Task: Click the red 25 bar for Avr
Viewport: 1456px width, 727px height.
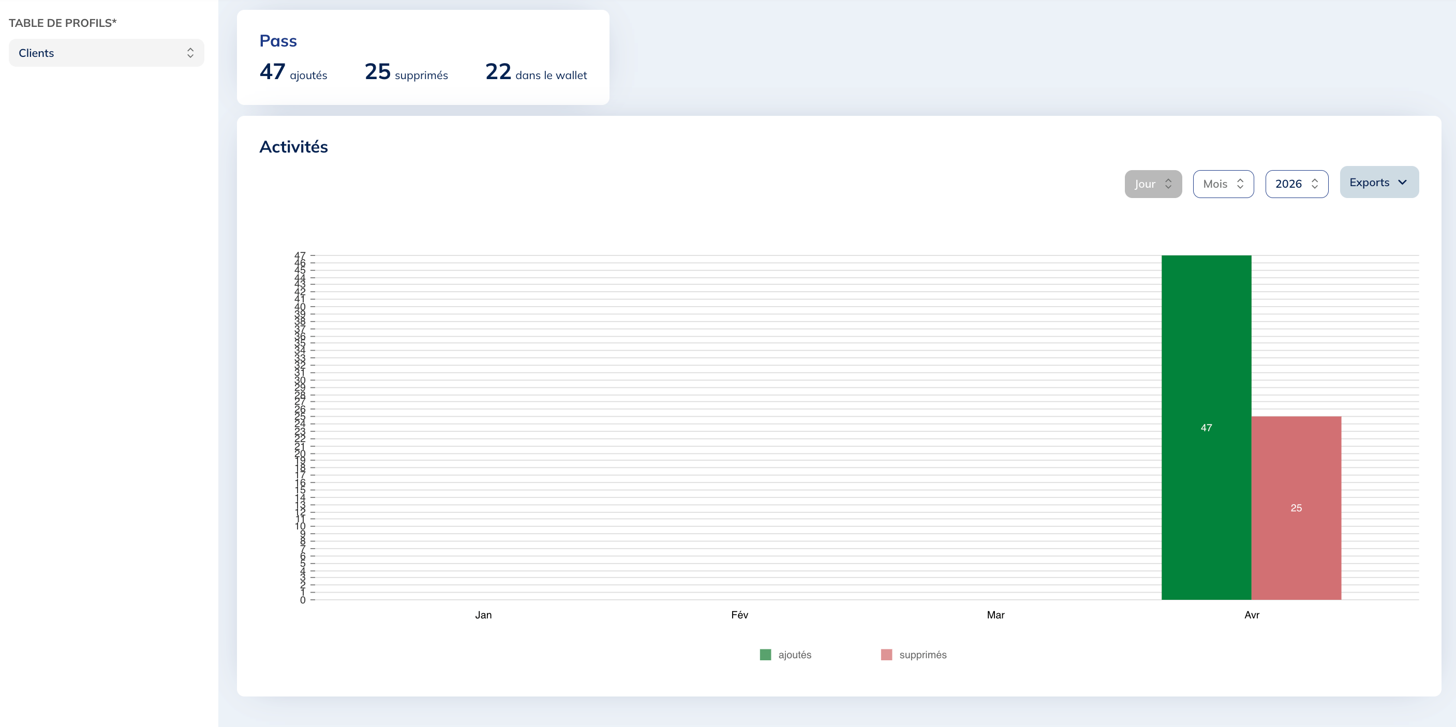Action: [x=1296, y=508]
